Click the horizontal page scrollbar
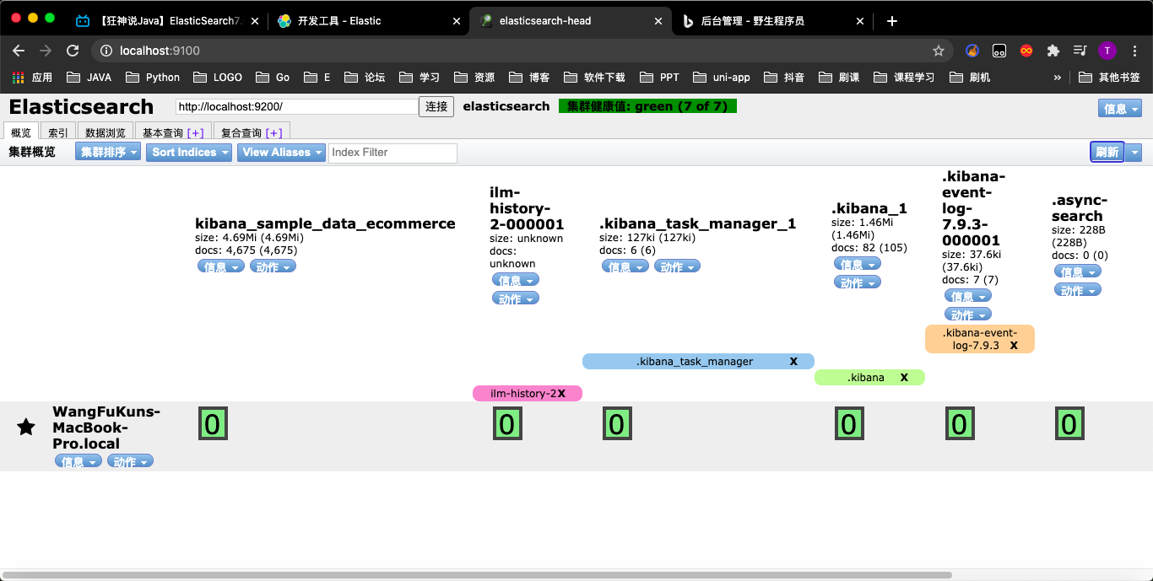The height and width of the screenshot is (581, 1153). (x=477, y=575)
